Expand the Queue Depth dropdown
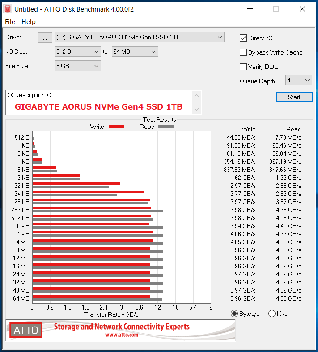This screenshot has width=318, height=352. click(x=298, y=80)
